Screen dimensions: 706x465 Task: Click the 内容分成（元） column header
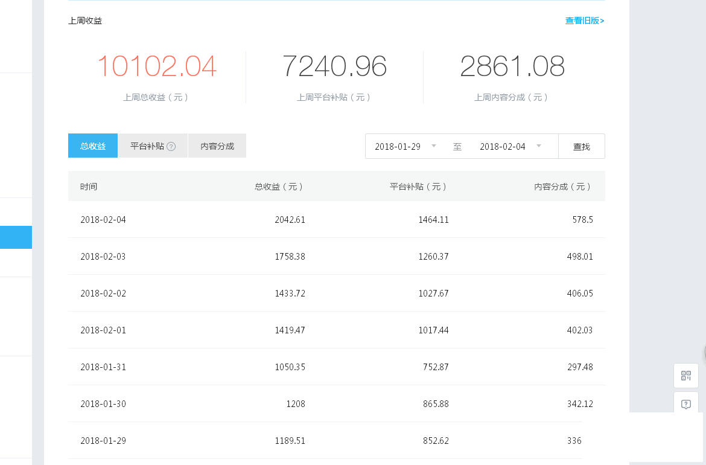point(563,187)
